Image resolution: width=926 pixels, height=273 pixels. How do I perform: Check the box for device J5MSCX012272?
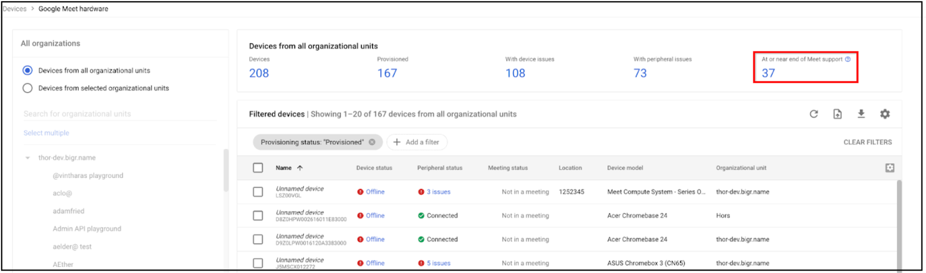pos(258,263)
